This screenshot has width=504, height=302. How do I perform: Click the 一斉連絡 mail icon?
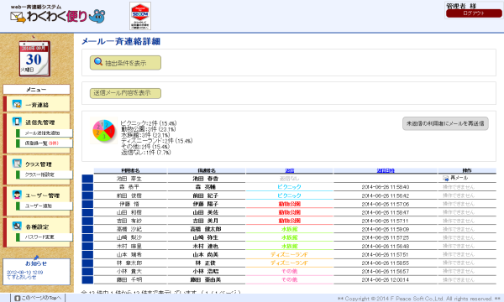pos(17,104)
